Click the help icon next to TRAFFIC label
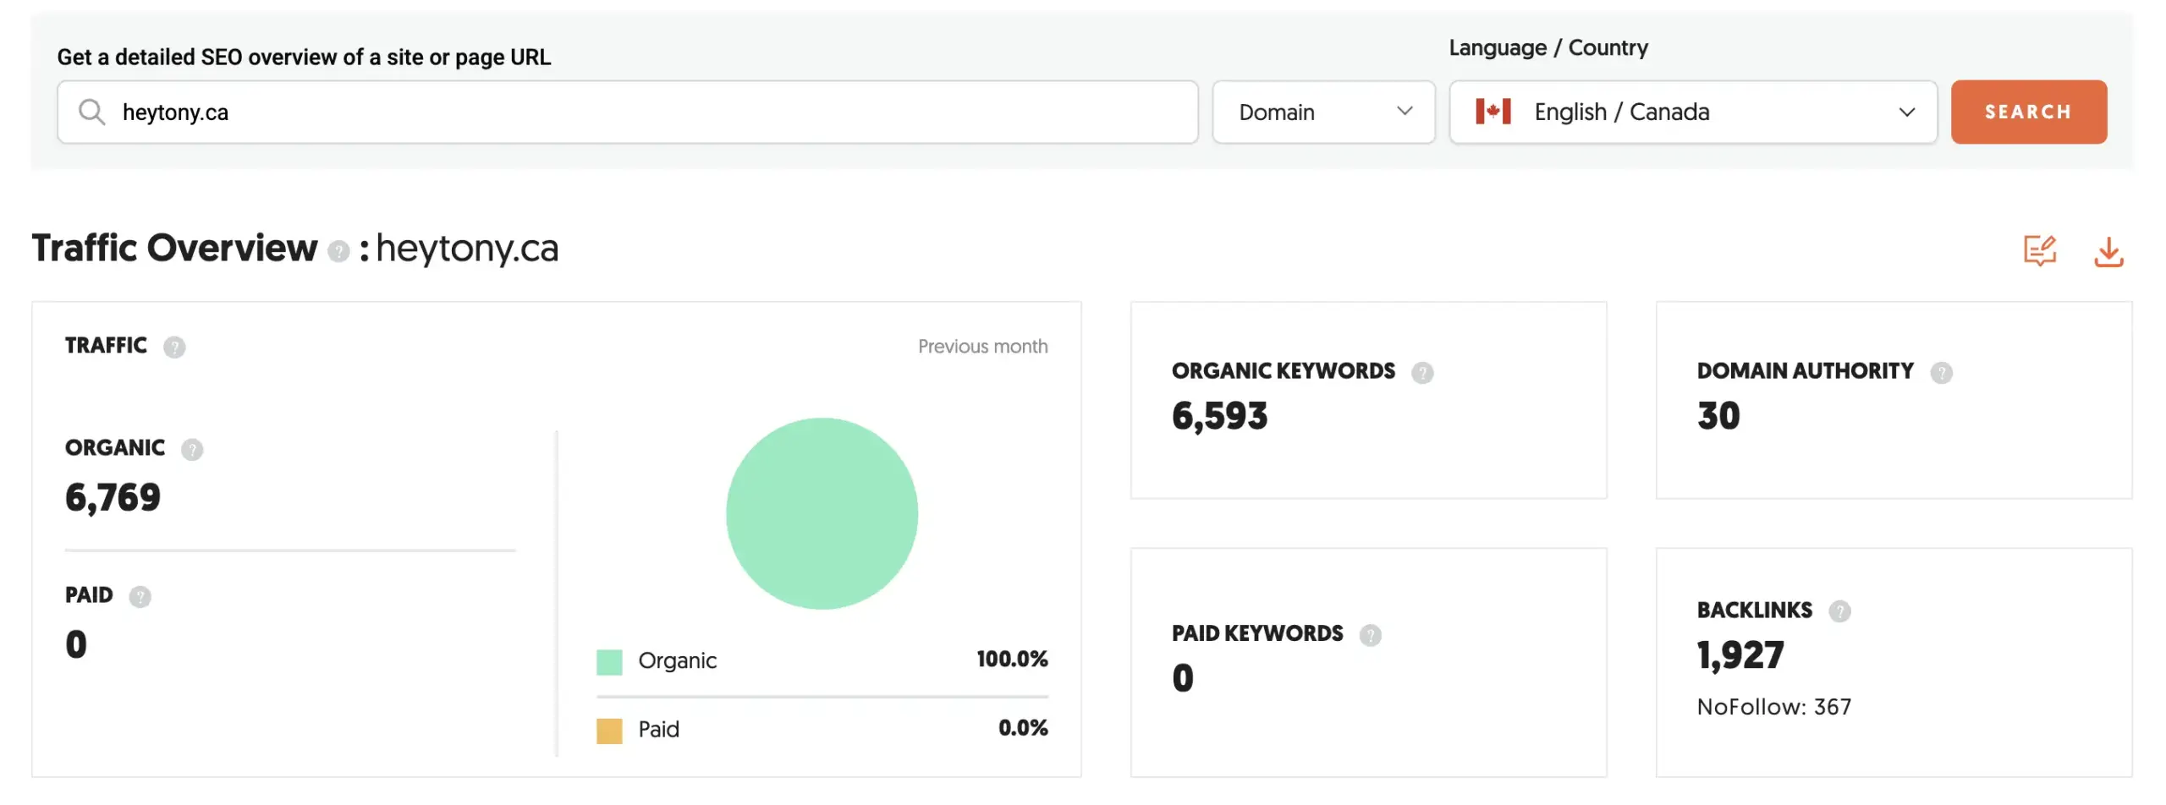Image resolution: width=2166 pixels, height=805 pixels. [x=175, y=346]
